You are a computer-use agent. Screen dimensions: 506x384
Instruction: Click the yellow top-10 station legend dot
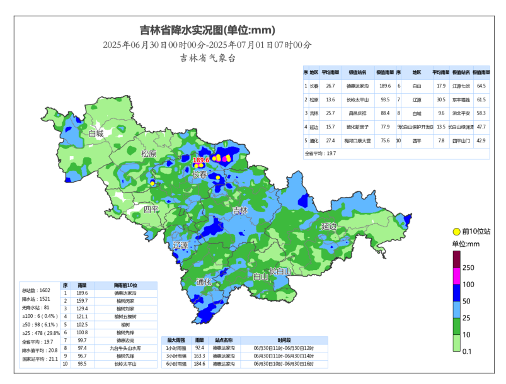pyautogui.click(x=456, y=231)
